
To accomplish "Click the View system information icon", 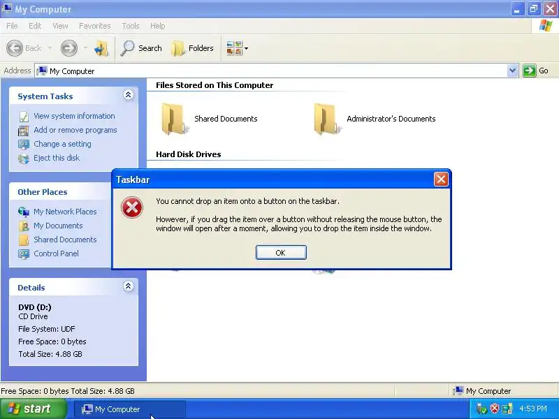I will 24,117.
